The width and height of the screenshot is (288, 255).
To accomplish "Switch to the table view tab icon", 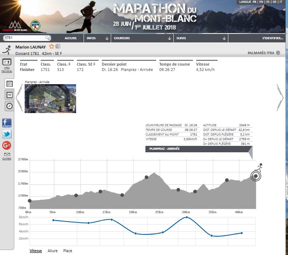I will tap(10, 95).
